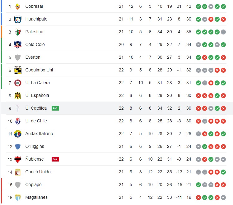
Task: Click the U. Española eagle crest
Action: tap(18, 96)
